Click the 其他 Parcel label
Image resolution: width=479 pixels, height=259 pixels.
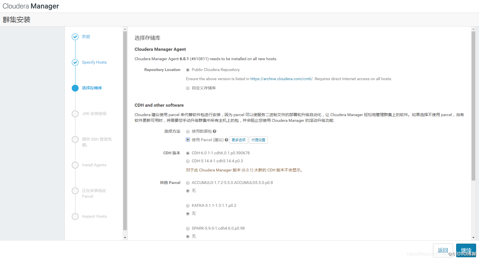[x=170, y=183]
